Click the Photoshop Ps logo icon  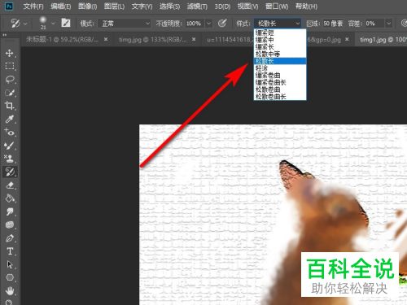click(9, 7)
